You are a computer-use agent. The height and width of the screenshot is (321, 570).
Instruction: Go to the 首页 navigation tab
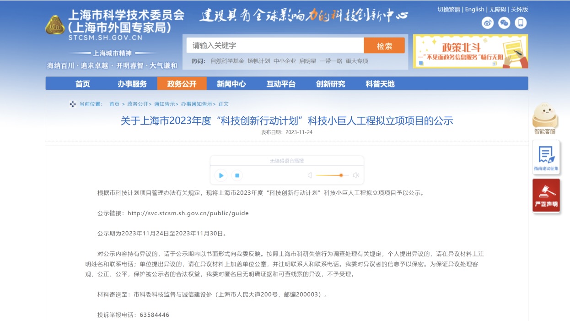tap(83, 84)
